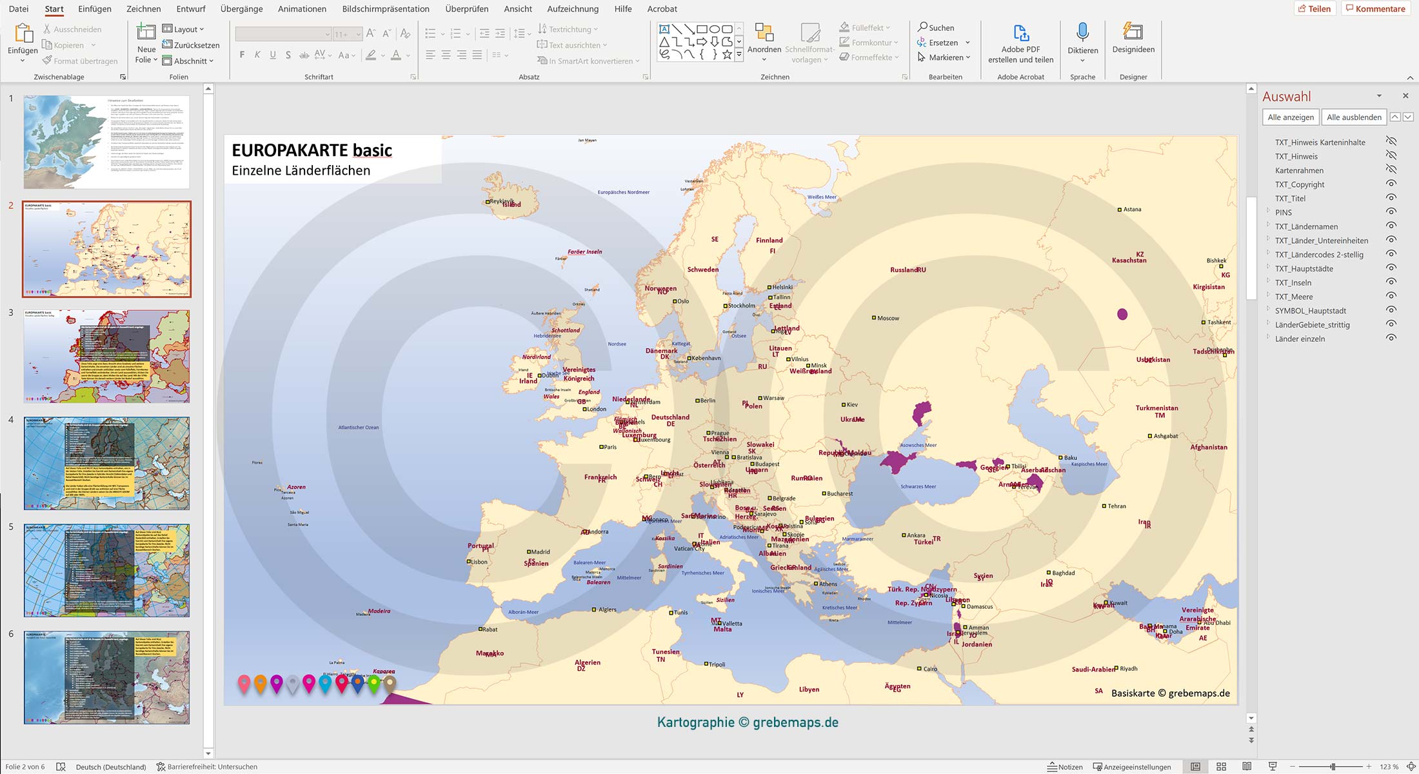
Task: Open the Ersetzen tool
Action: (x=943, y=42)
